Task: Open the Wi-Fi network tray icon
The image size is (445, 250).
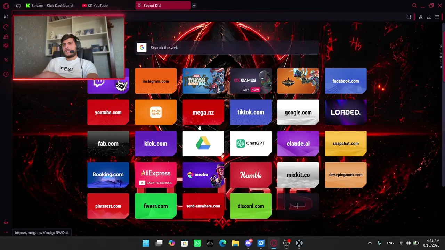Action: pos(401,243)
